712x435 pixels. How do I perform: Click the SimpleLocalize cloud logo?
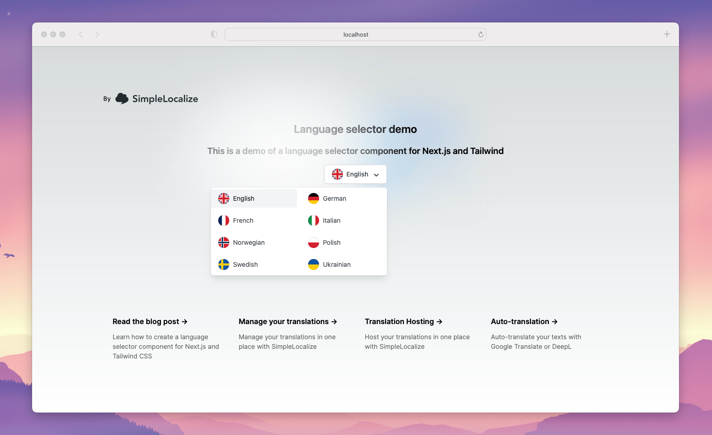point(122,99)
